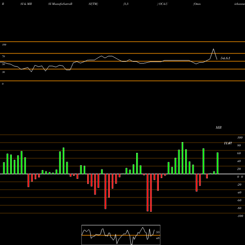Click the MR axis -20 label

point(239,185)
